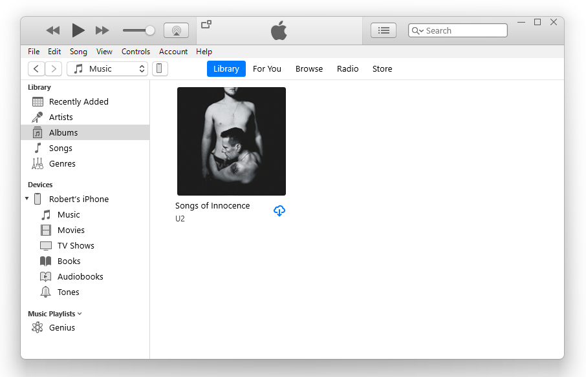Maximize the iTunes window
Image resolution: width=586 pixels, height=377 pixels.
point(537,23)
